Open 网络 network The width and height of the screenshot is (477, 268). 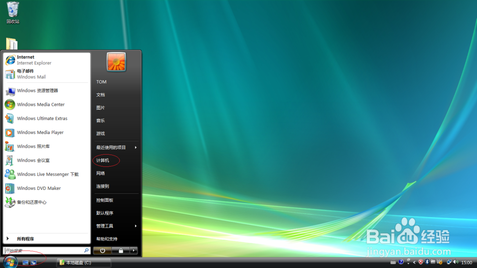(101, 174)
